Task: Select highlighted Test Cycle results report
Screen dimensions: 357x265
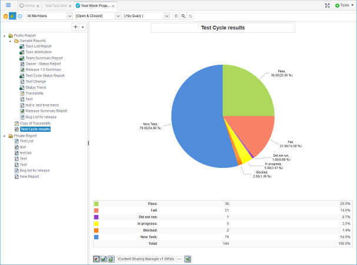Action: point(35,129)
